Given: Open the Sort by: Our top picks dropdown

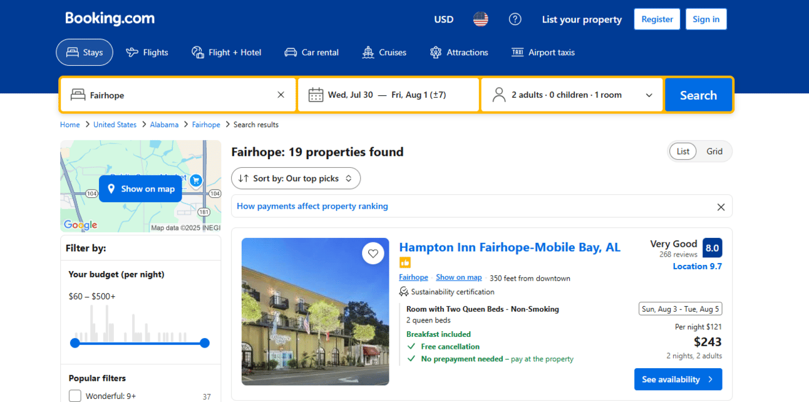Looking at the screenshot, I should click(x=296, y=178).
